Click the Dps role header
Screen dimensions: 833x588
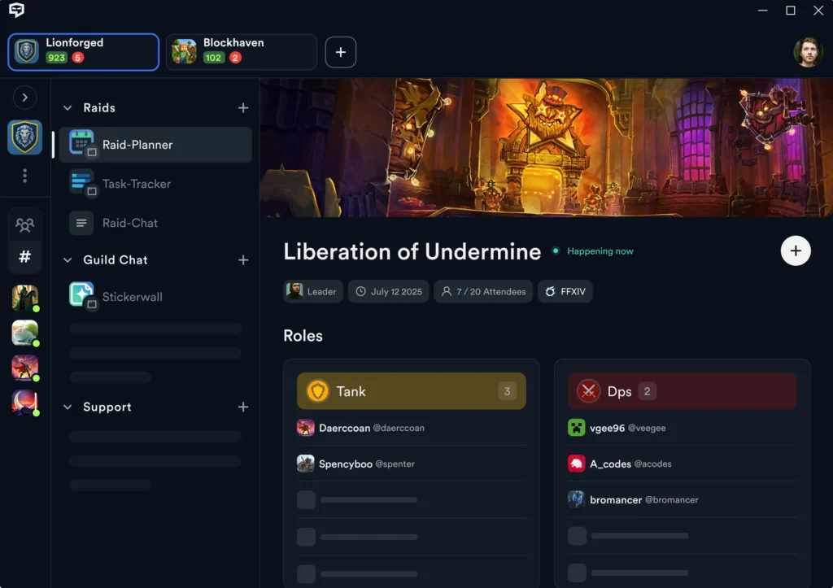(x=683, y=391)
